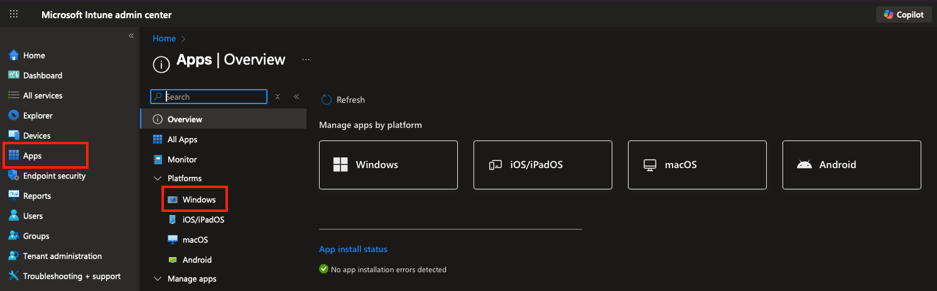Click the Apps grid icon in the sidebar
The height and width of the screenshot is (291, 937).
(14, 156)
